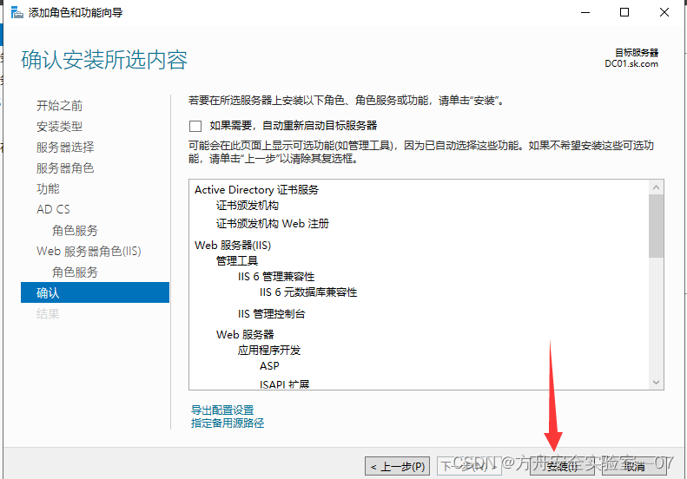This screenshot has height=479, width=687.
Task: Select 证书颁发机构 Web 注册 entry
Action: tap(273, 224)
